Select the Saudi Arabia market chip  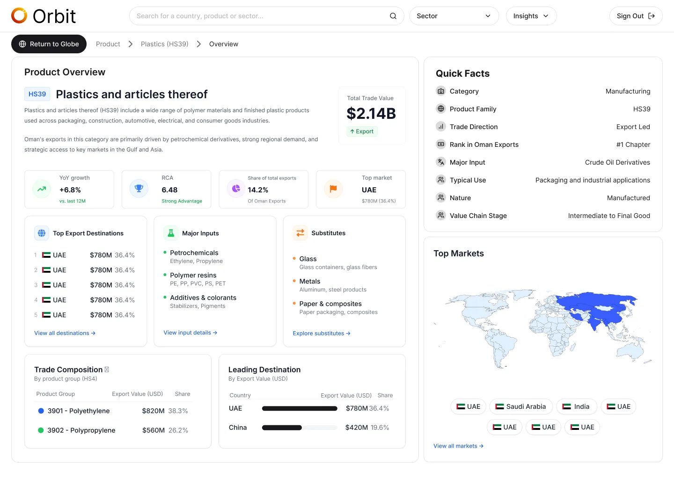[x=521, y=406]
